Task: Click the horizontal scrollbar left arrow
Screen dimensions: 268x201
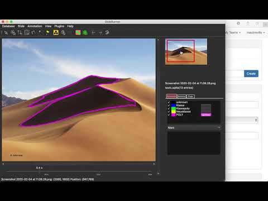Action: 3,164
